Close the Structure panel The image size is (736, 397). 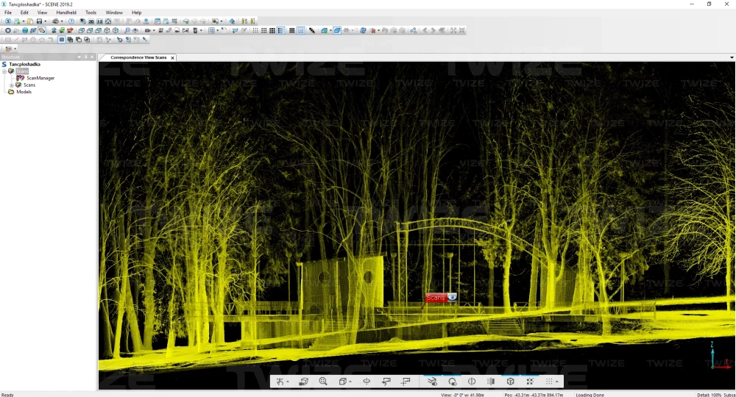tap(93, 57)
